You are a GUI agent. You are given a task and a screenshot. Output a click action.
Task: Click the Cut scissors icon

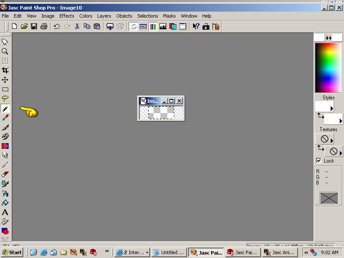click(77, 26)
